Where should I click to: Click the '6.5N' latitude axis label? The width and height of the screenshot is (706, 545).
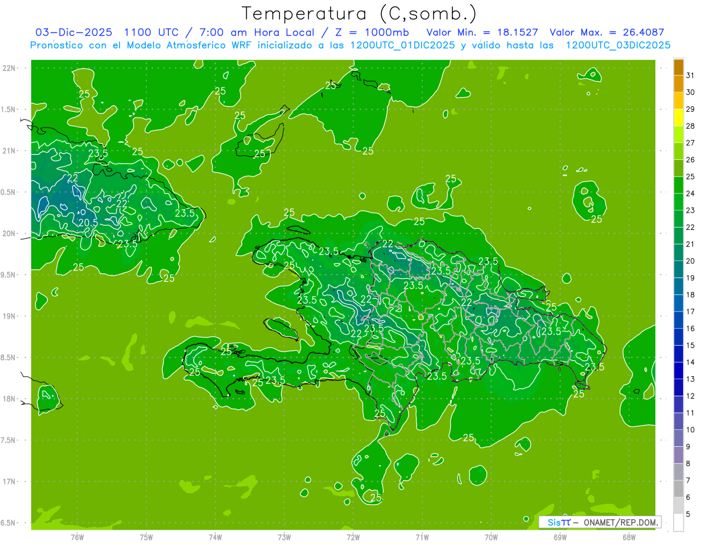tap(8, 523)
